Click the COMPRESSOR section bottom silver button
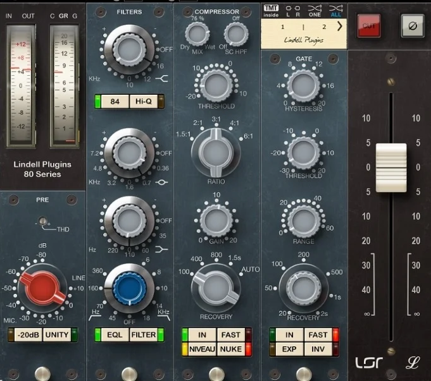Screen dimensions: 431x381 pyautogui.click(x=216, y=374)
